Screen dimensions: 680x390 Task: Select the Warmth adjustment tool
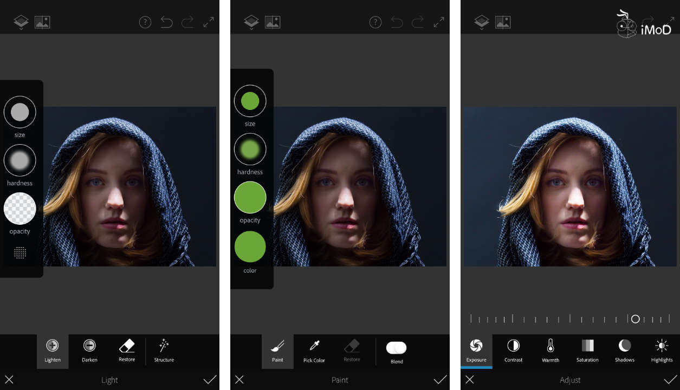pyautogui.click(x=550, y=350)
